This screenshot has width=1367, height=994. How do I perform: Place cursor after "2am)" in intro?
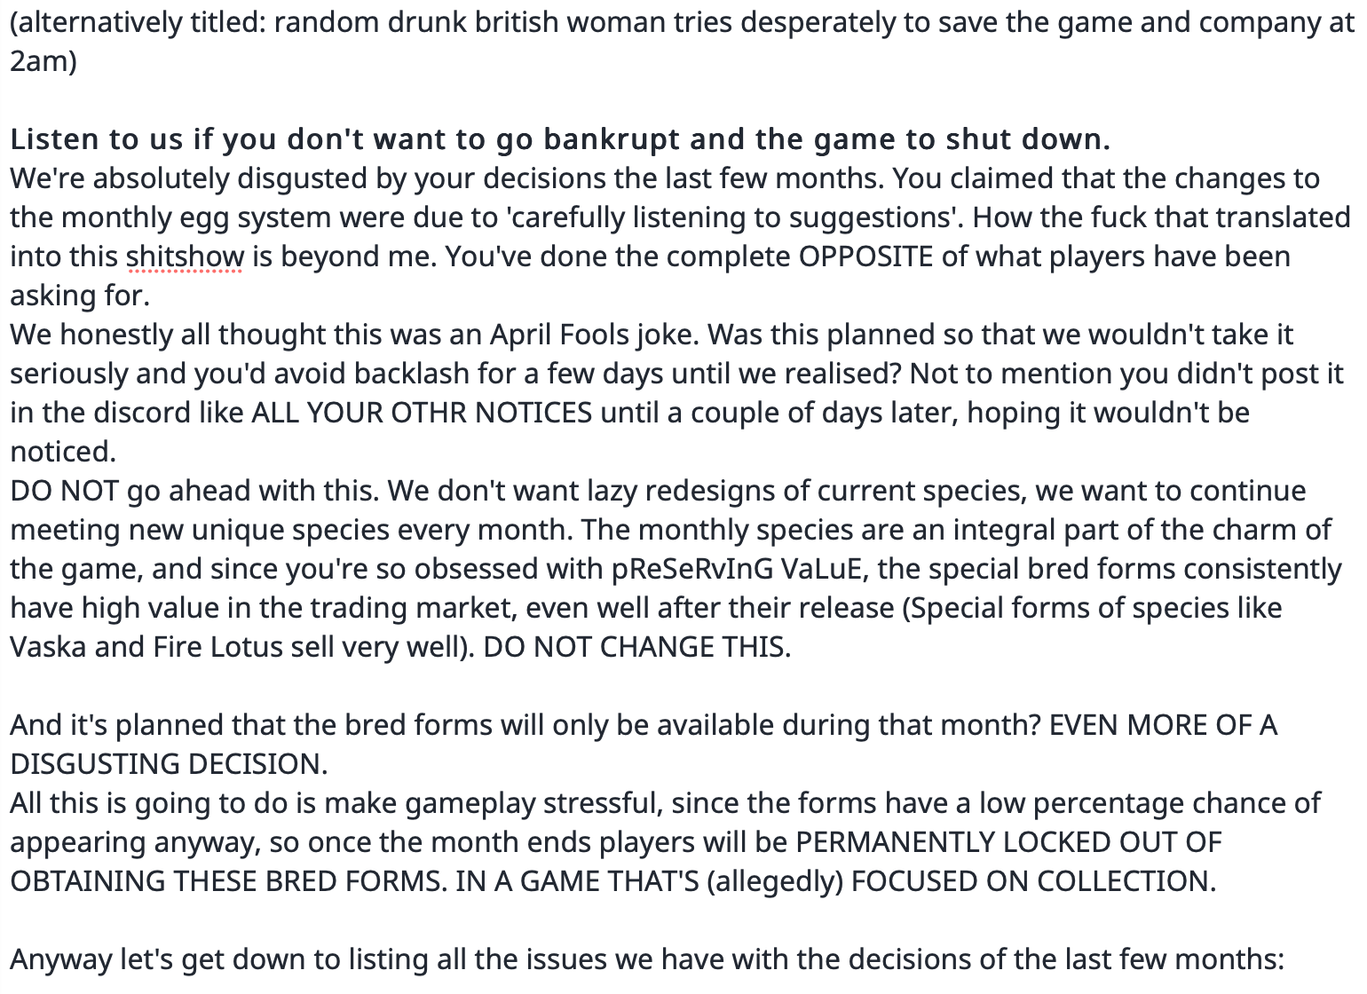[x=79, y=61]
